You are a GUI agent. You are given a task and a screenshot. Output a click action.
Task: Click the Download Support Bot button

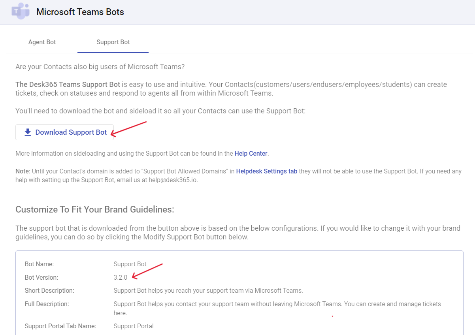[x=64, y=132]
